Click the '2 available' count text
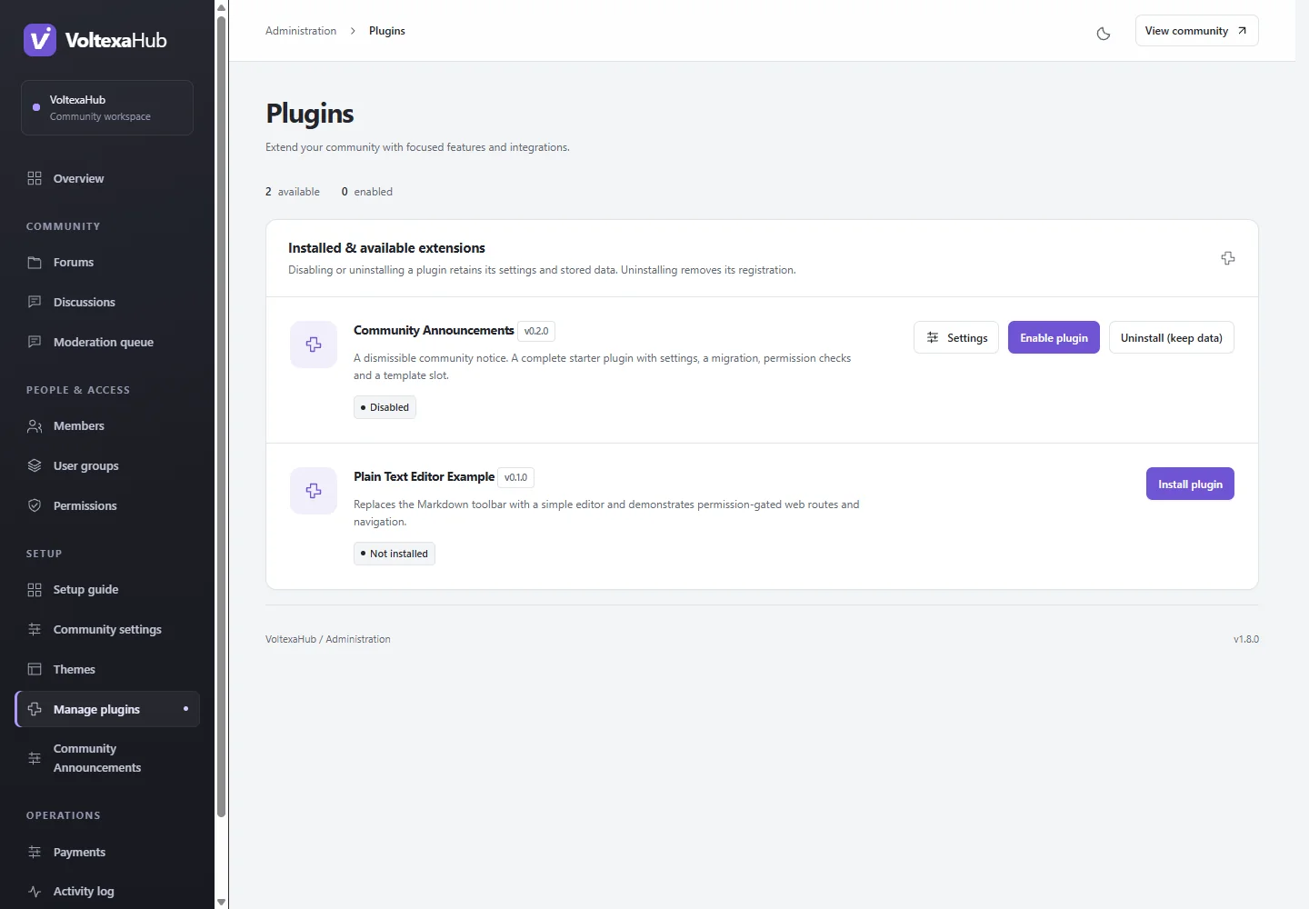Image resolution: width=1309 pixels, height=909 pixels. (x=293, y=192)
